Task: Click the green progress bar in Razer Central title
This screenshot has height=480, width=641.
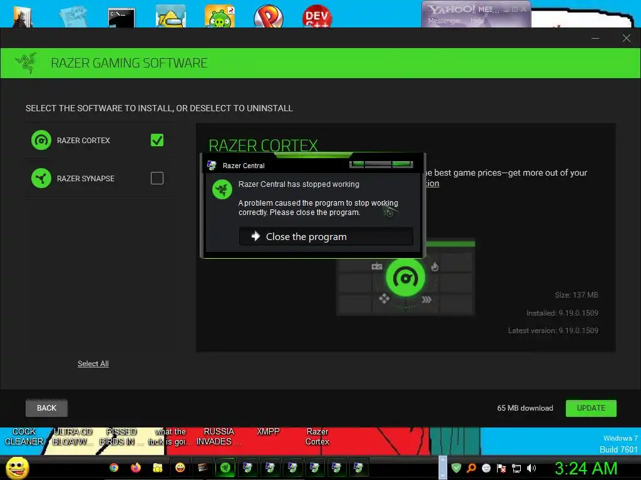Action: coord(381,164)
